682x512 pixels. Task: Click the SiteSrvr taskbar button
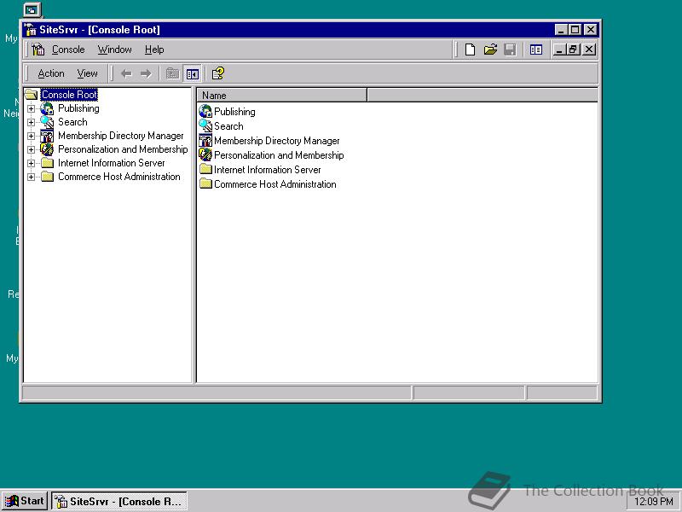(x=119, y=501)
